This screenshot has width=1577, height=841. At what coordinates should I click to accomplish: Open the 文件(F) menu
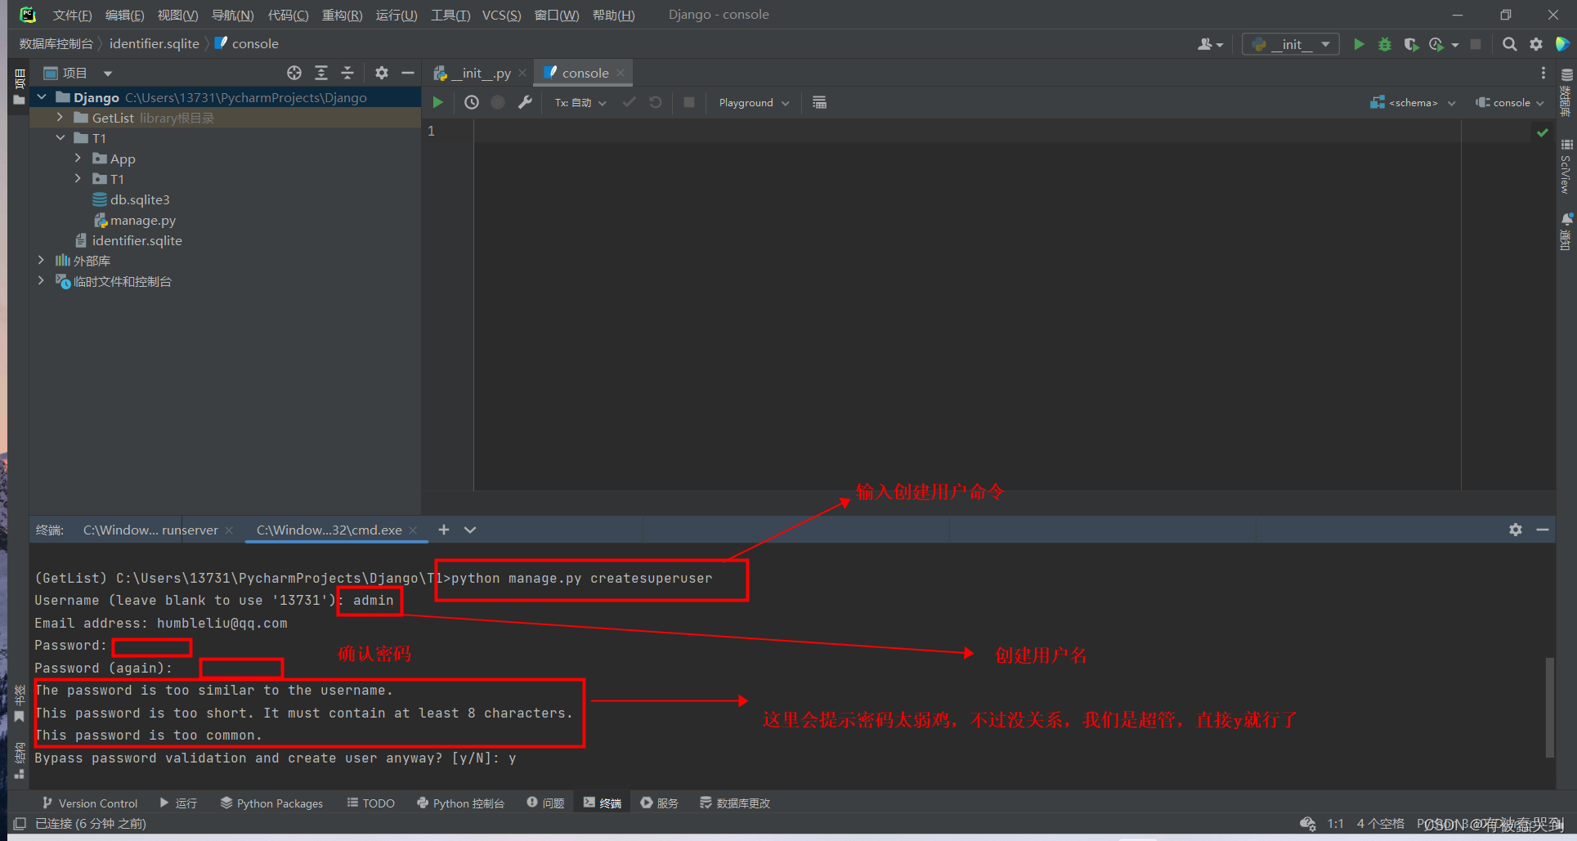[x=72, y=15]
